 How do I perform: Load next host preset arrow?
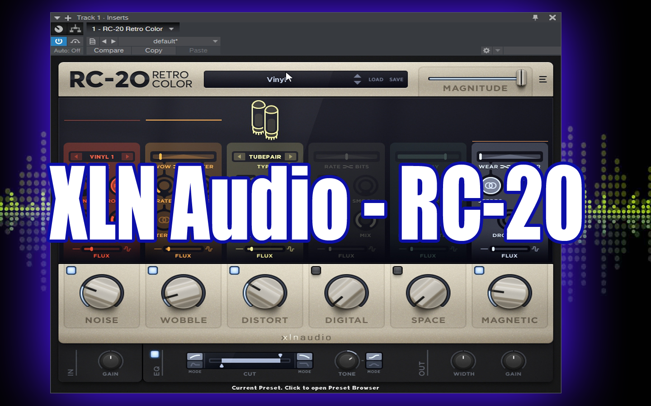pos(113,41)
